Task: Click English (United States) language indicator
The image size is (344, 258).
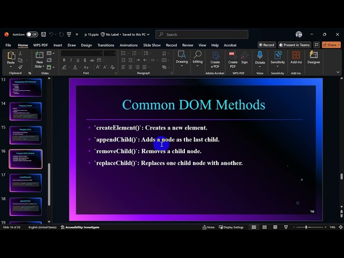Action: click(x=42, y=227)
